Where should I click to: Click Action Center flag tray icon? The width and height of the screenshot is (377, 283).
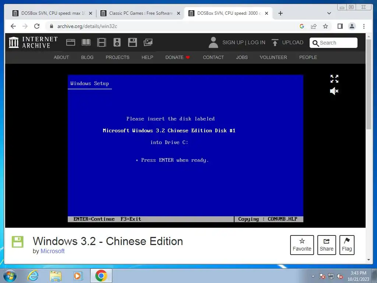(x=322, y=276)
